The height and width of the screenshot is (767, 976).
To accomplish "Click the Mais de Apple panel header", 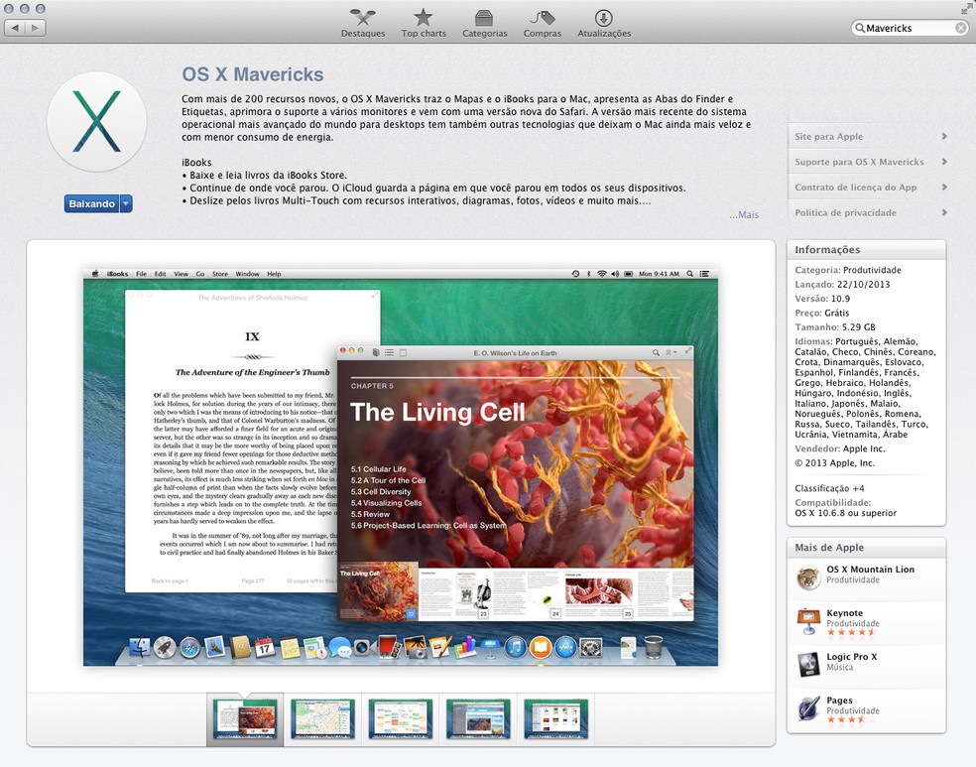I will coord(867,548).
